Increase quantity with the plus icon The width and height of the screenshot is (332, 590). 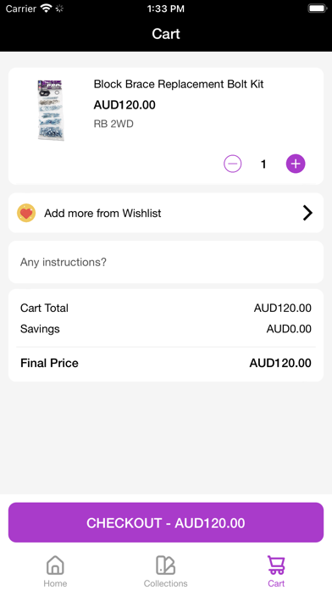pos(296,164)
